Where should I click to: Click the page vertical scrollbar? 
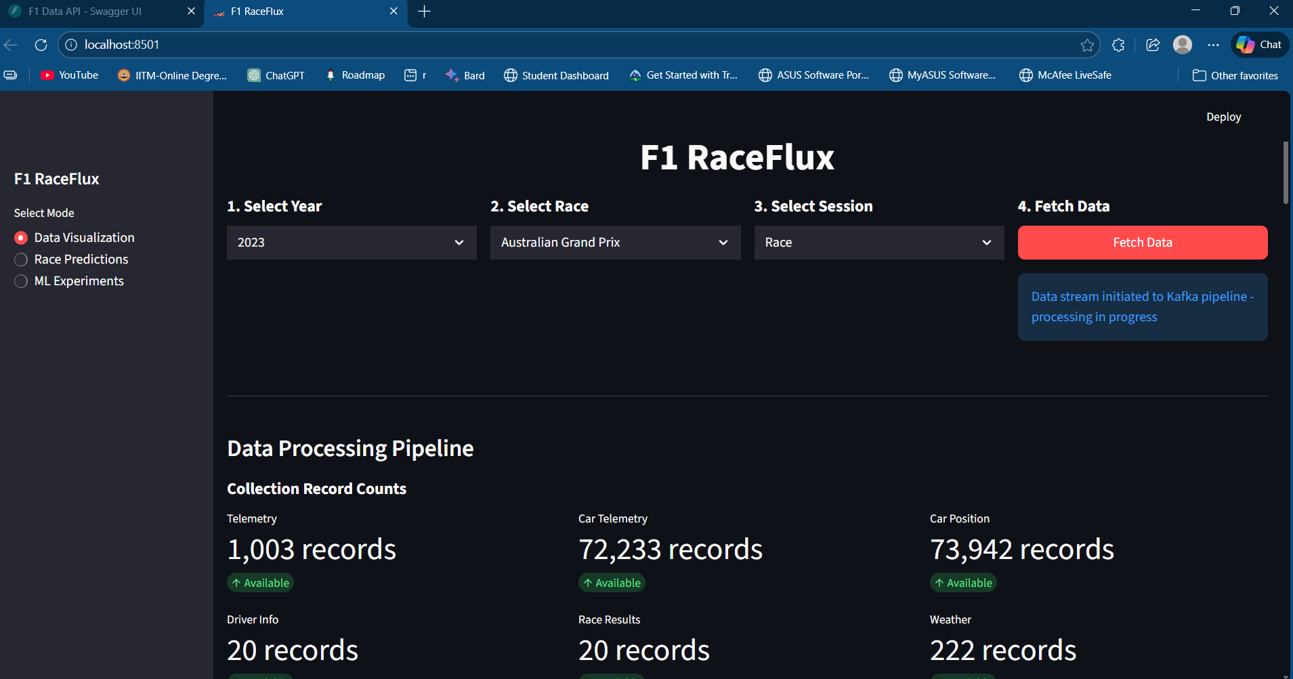(x=1285, y=173)
